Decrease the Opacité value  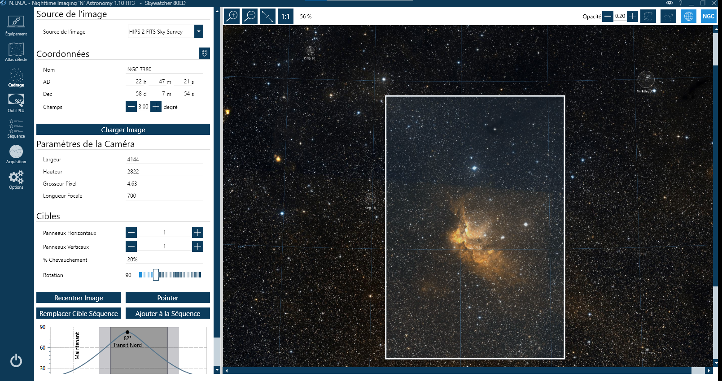pos(608,16)
